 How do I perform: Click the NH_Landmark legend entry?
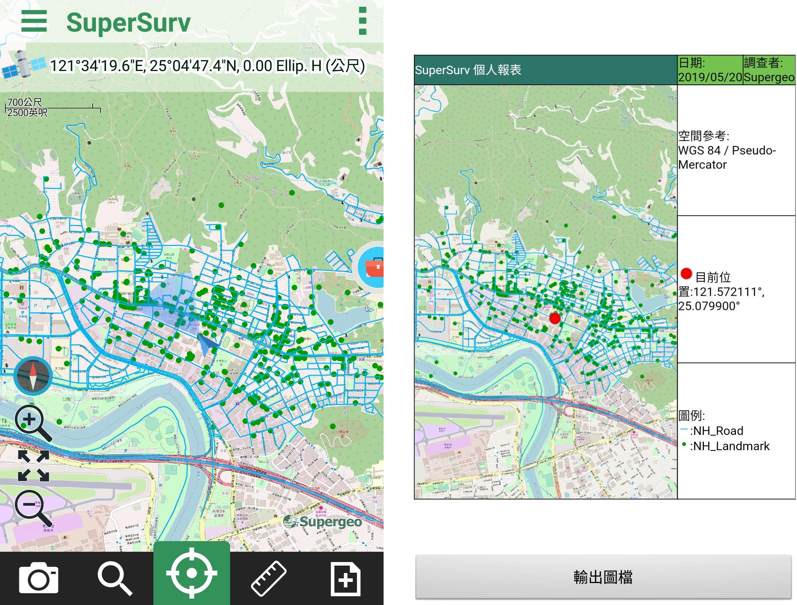725,446
